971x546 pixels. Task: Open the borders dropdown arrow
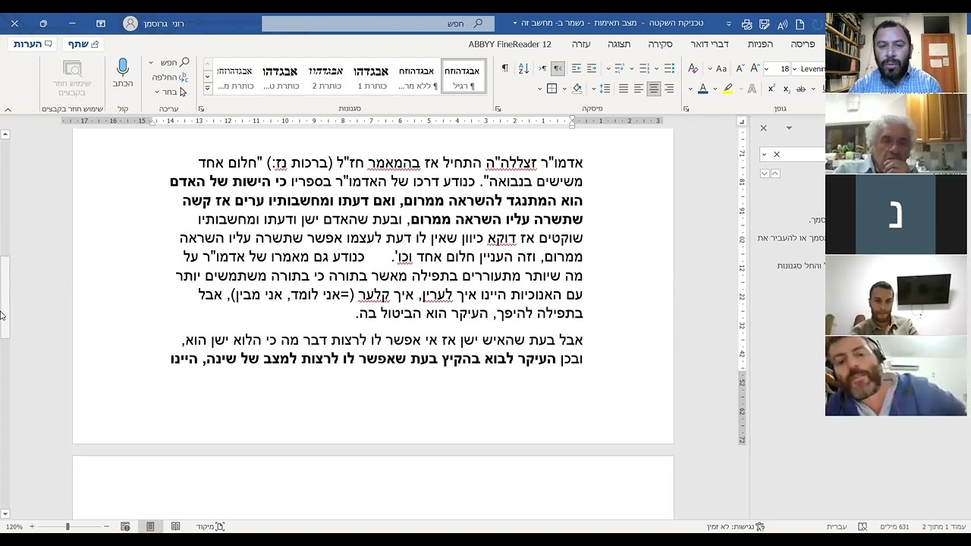tap(539, 89)
